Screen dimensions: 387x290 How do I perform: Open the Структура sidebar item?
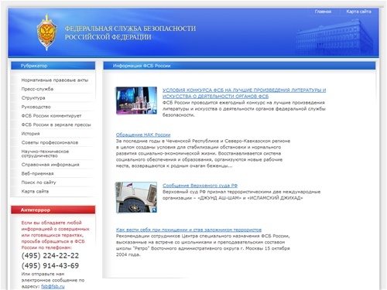[33, 98]
